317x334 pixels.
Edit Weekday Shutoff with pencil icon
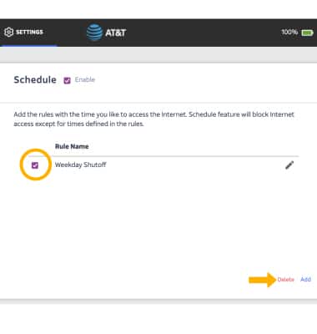click(289, 165)
